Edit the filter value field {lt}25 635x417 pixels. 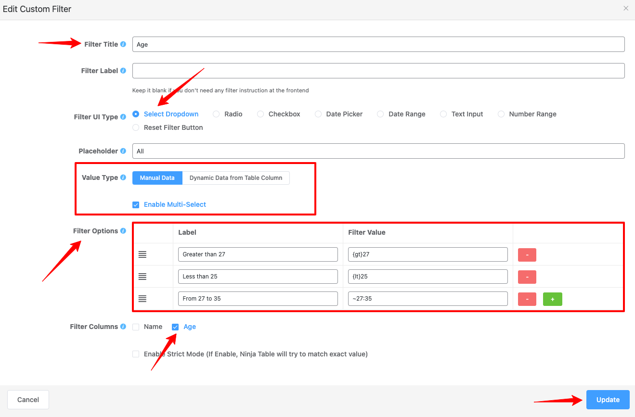(428, 277)
